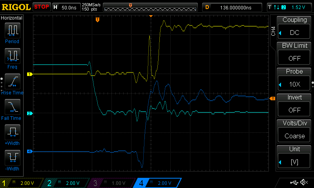
Task: Select the Period measurement icon
Action: tap(12, 31)
